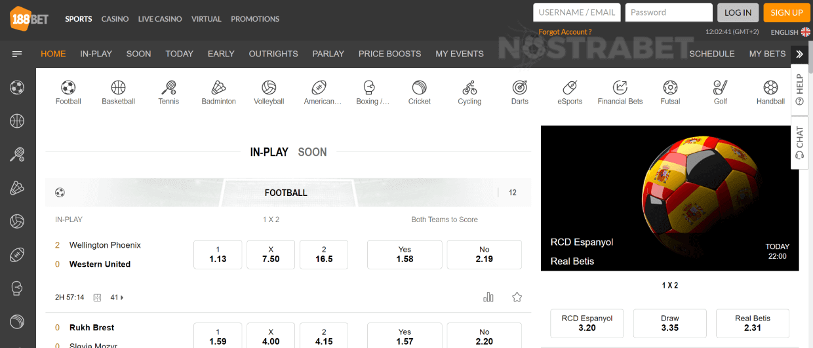813x348 pixels.
Task: Click the LOG IN button
Action: tap(738, 12)
